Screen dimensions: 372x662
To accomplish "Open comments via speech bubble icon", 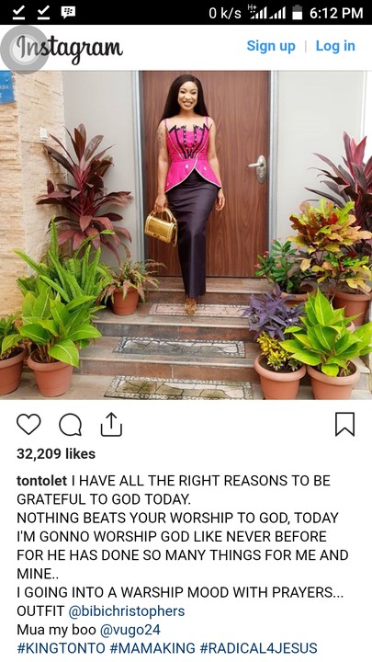I will (70, 424).
